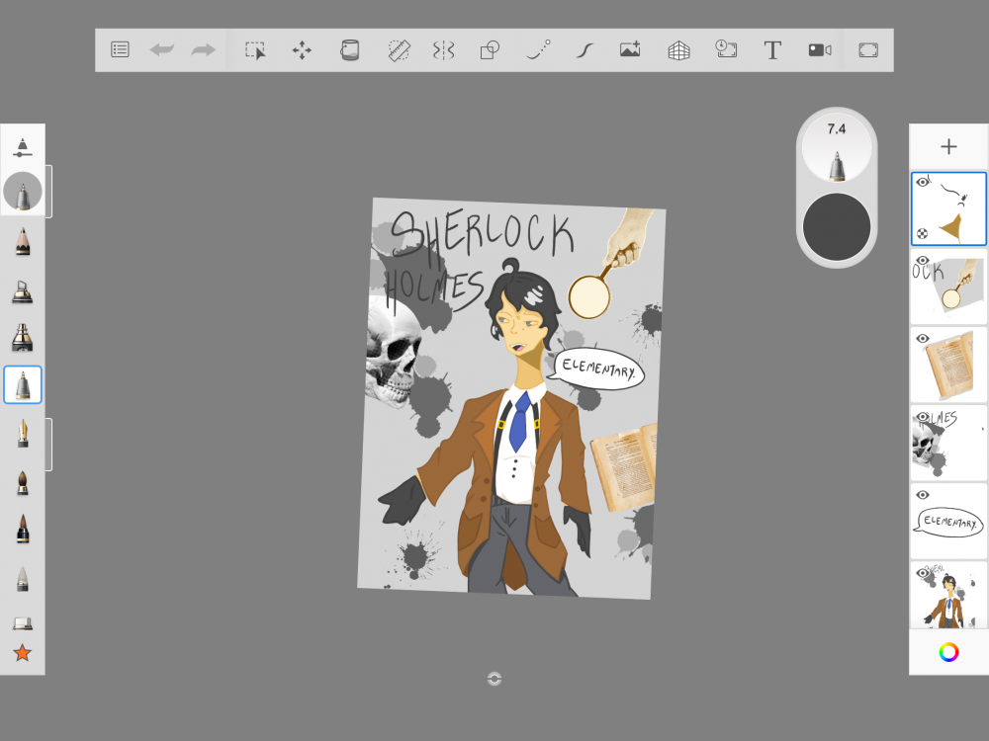Toggle the Steady Stroke curve tool
Image resolution: width=989 pixels, height=741 pixels.
tap(584, 49)
